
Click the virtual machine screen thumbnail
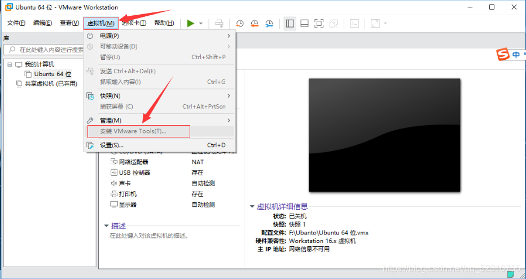tap(384, 135)
